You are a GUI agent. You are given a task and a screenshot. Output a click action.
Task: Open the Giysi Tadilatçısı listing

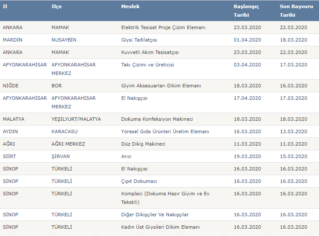pyautogui.click(x=139, y=40)
